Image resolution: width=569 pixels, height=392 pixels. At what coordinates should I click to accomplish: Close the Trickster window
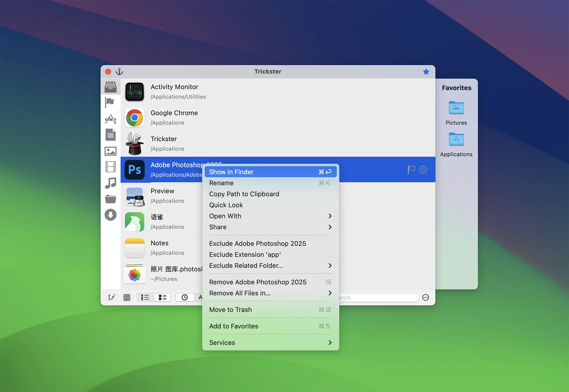click(x=108, y=72)
